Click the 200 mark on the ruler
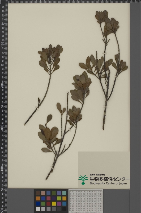 [x=2, y=85]
